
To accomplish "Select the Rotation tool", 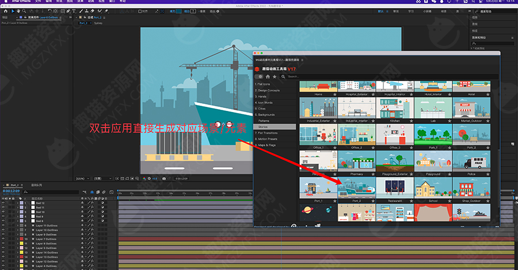I will (x=49, y=11).
